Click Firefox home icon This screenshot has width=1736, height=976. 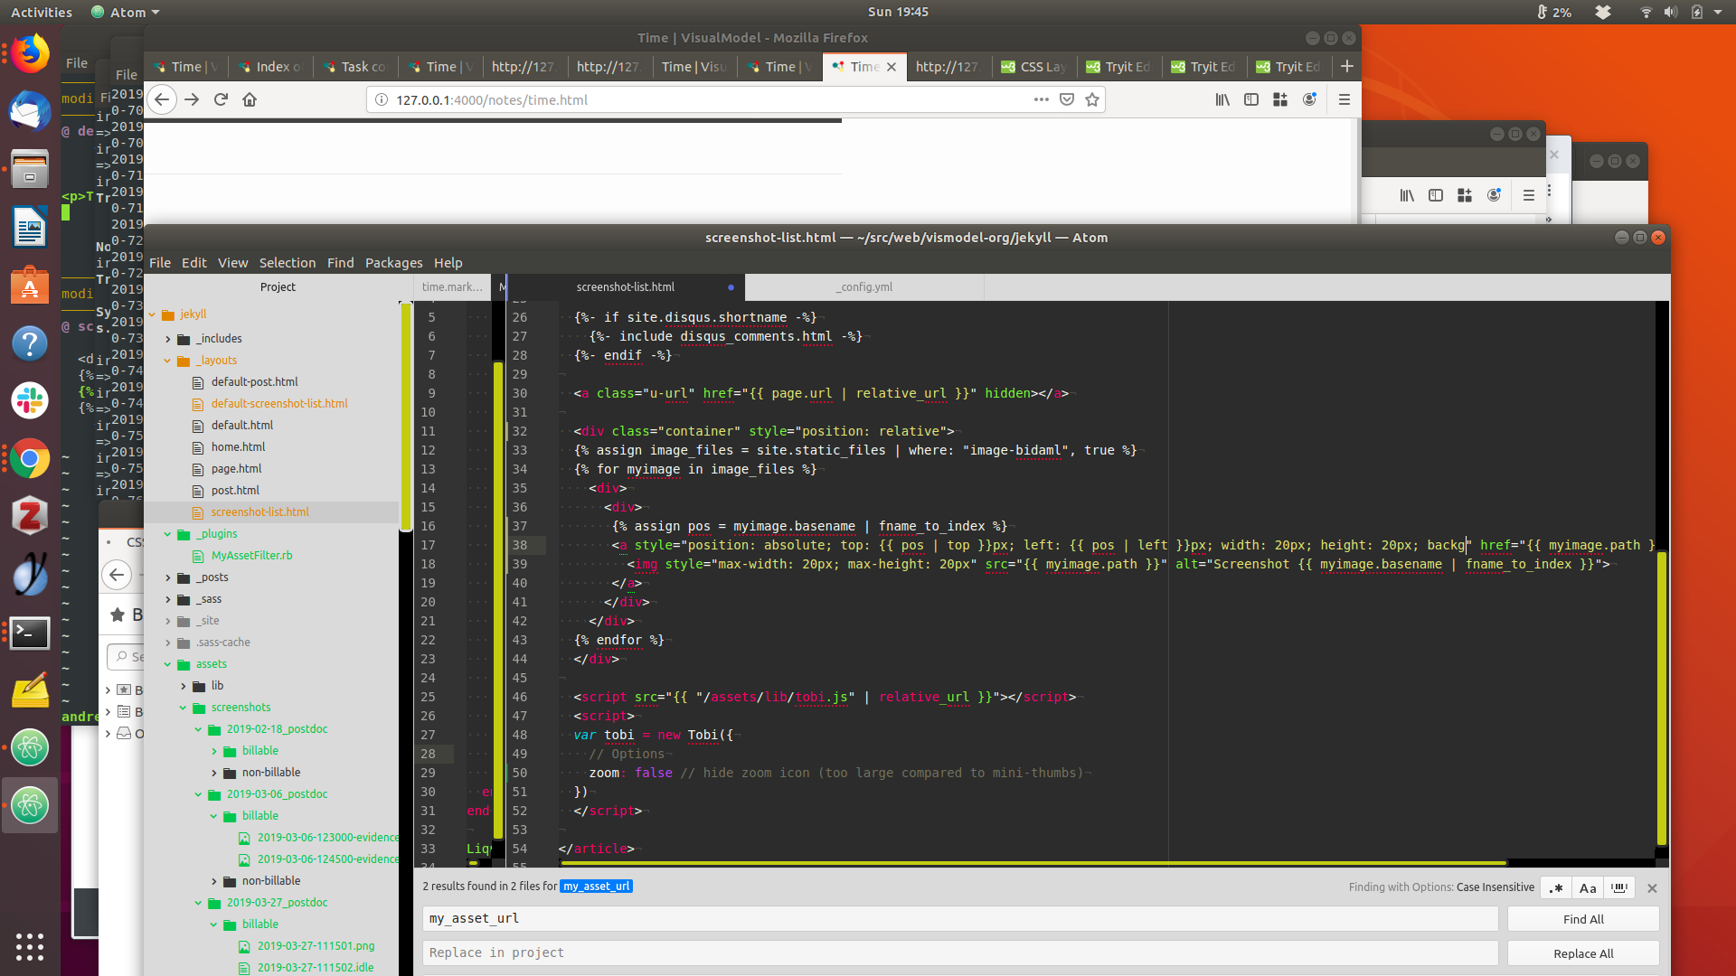click(250, 99)
